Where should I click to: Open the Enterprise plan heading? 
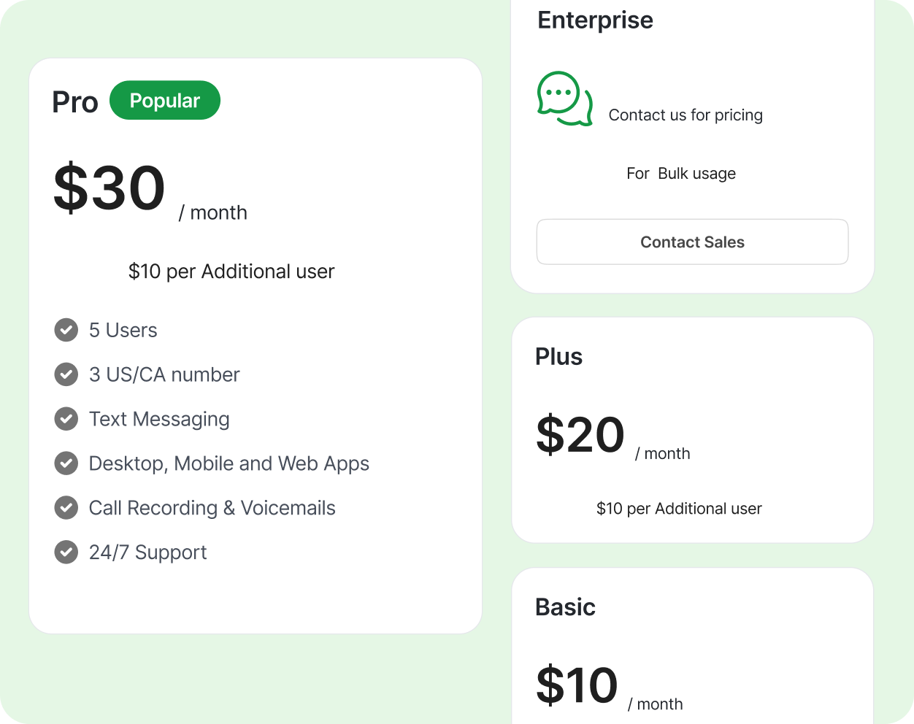click(595, 20)
